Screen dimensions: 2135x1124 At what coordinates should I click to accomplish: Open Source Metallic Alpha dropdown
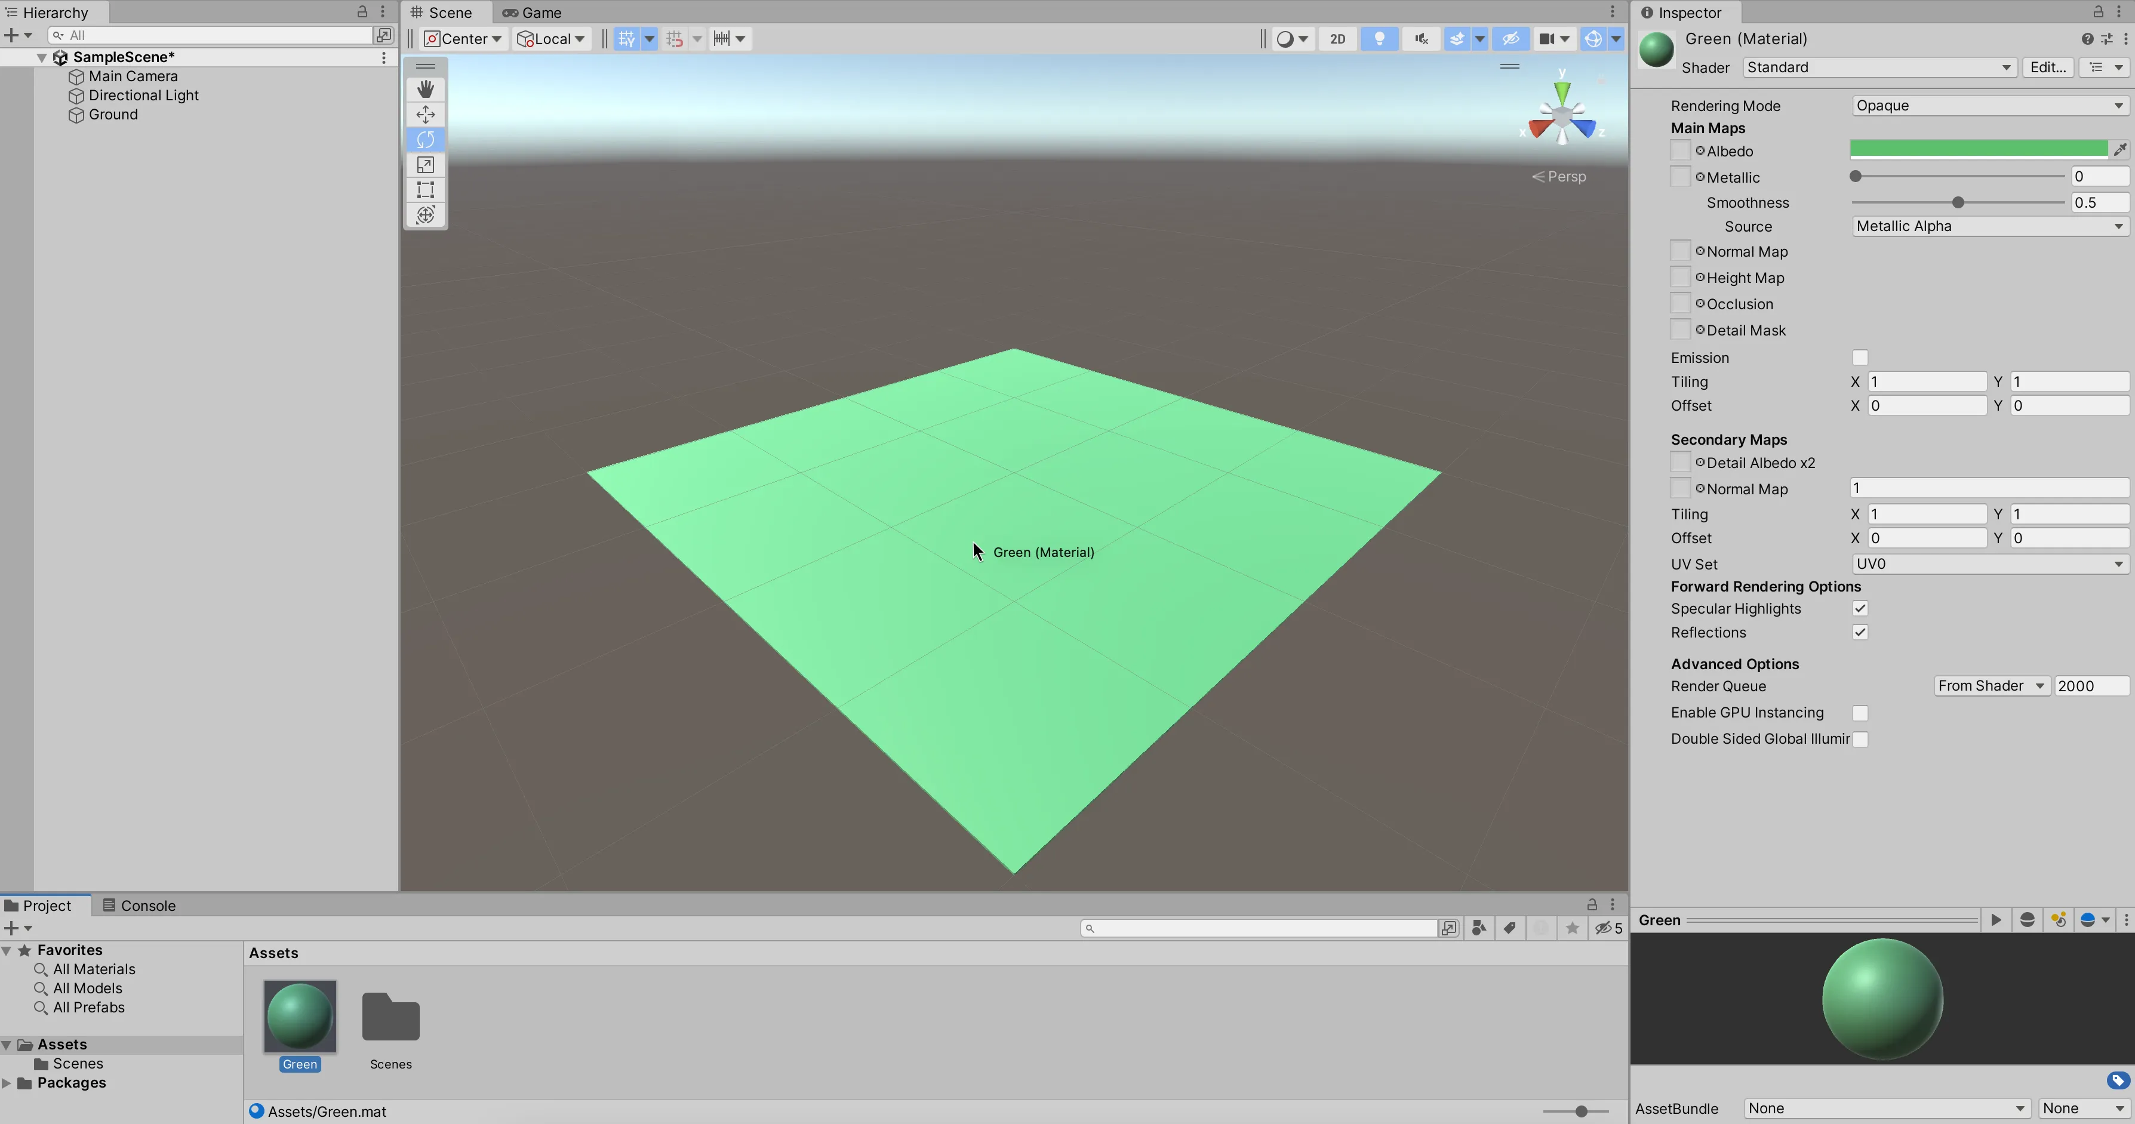tap(1990, 226)
